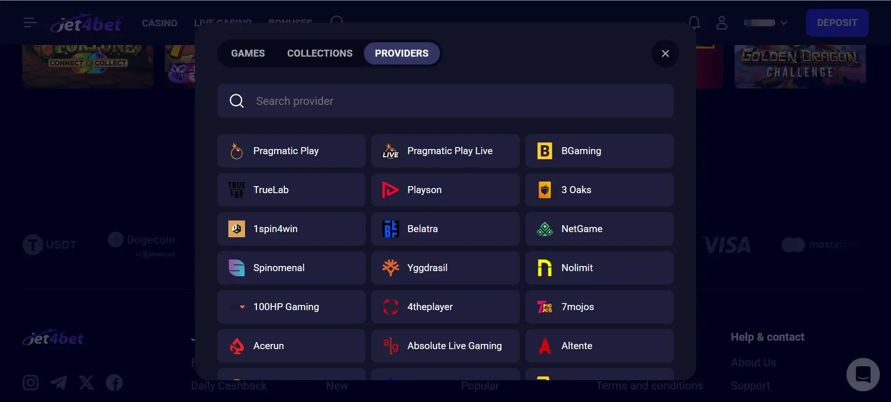Click the Yggdrasil logo icon
Image resolution: width=891 pixels, height=402 pixels.
click(x=390, y=267)
